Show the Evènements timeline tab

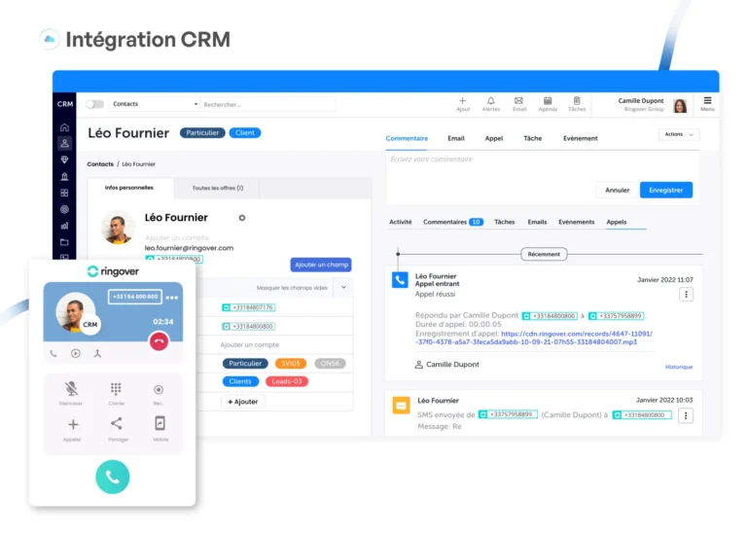[x=577, y=222]
